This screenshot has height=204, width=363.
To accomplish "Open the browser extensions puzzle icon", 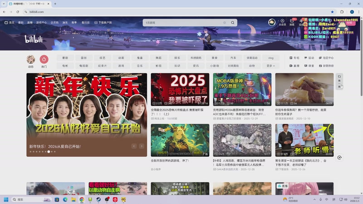I will point(342,12).
